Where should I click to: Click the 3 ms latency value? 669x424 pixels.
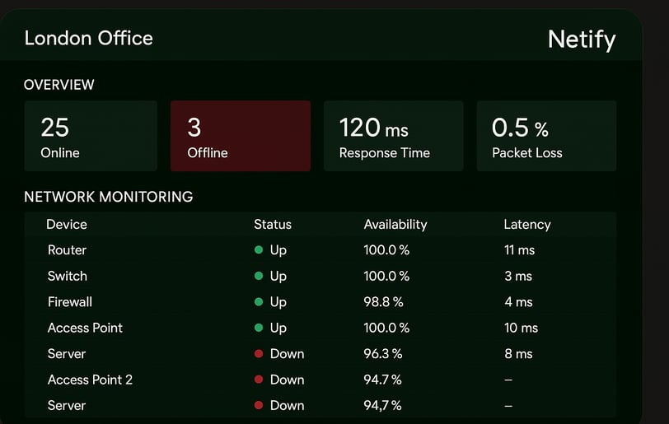(x=518, y=276)
